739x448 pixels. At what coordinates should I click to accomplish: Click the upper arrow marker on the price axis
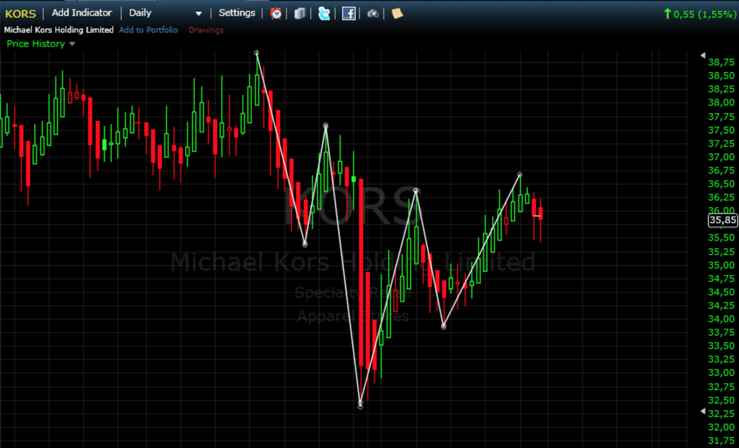(703, 55)
